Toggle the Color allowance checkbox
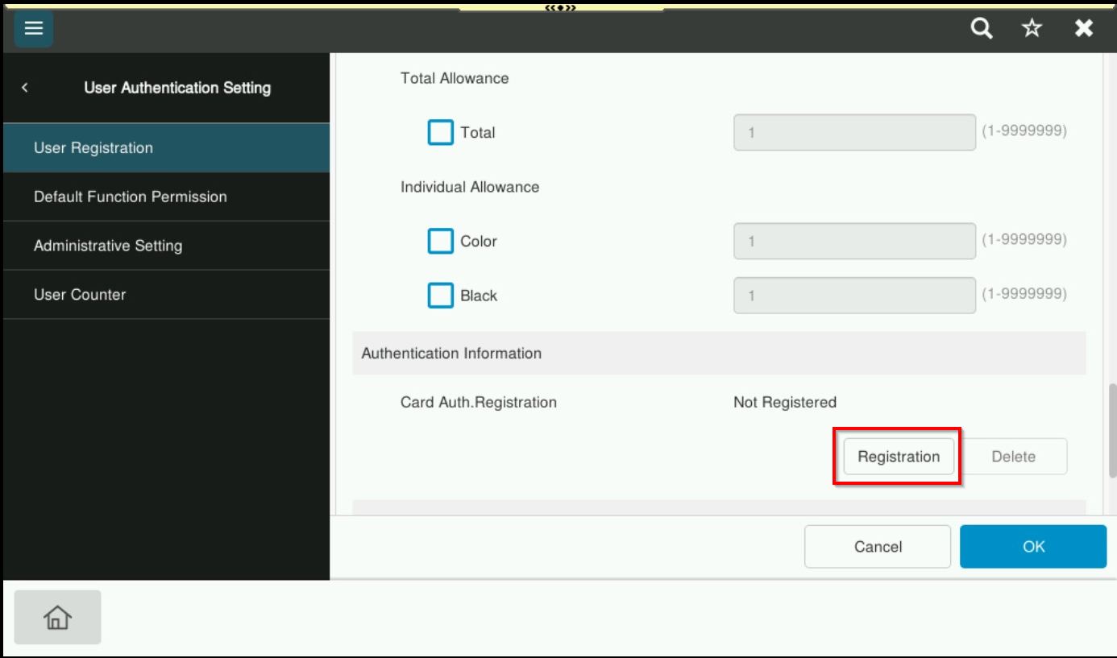Viewport: 1117px width, 658px height. tap(440, 242)
